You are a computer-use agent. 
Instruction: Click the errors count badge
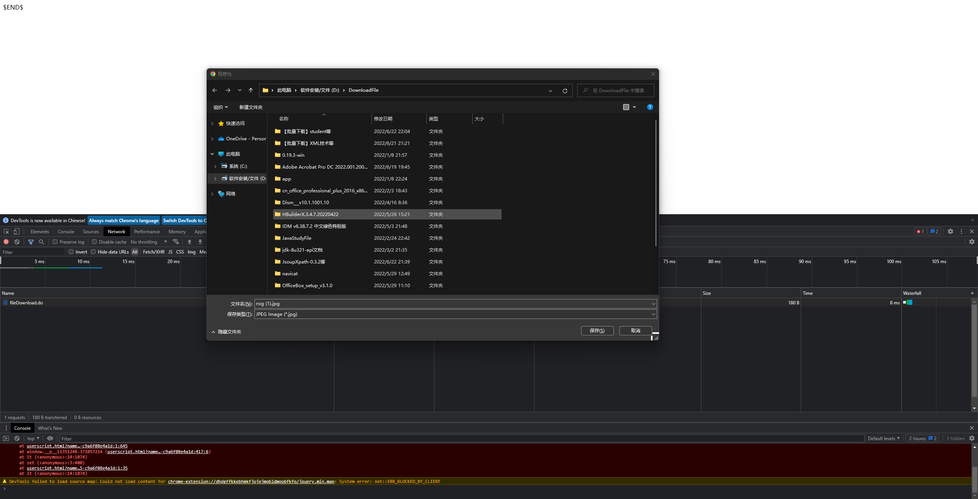[x=920, y=231]
